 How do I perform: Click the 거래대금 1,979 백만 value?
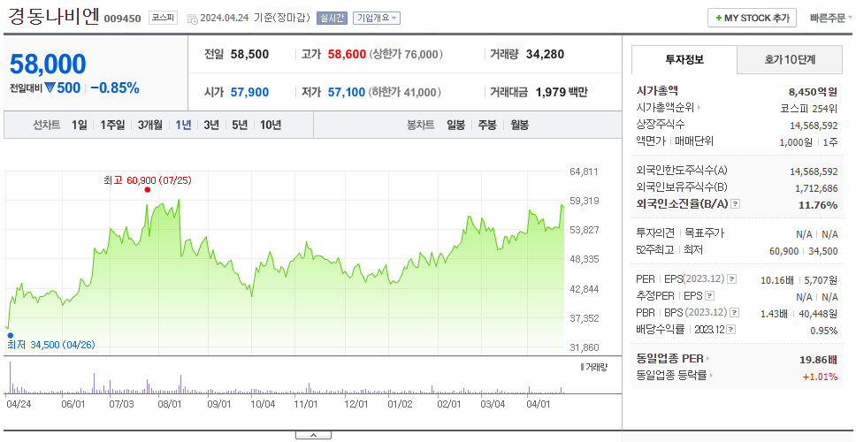[x=562, y=92]
